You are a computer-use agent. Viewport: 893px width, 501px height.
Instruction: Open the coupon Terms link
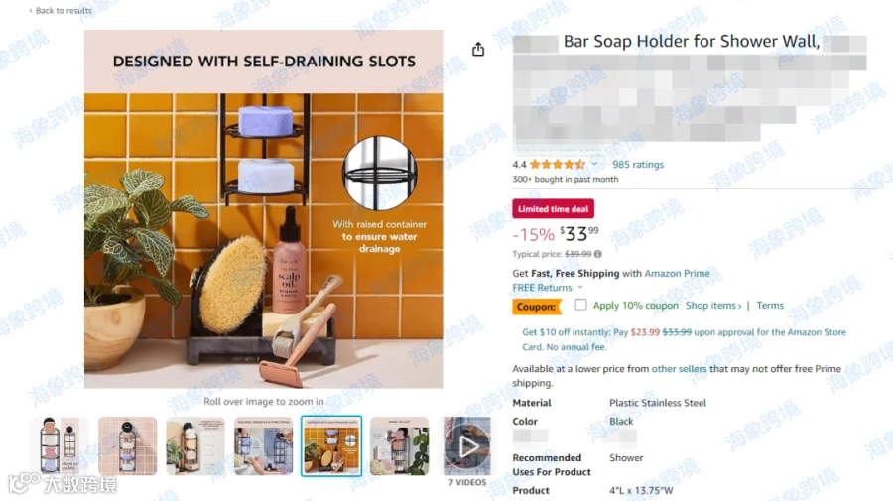(770, 306)
